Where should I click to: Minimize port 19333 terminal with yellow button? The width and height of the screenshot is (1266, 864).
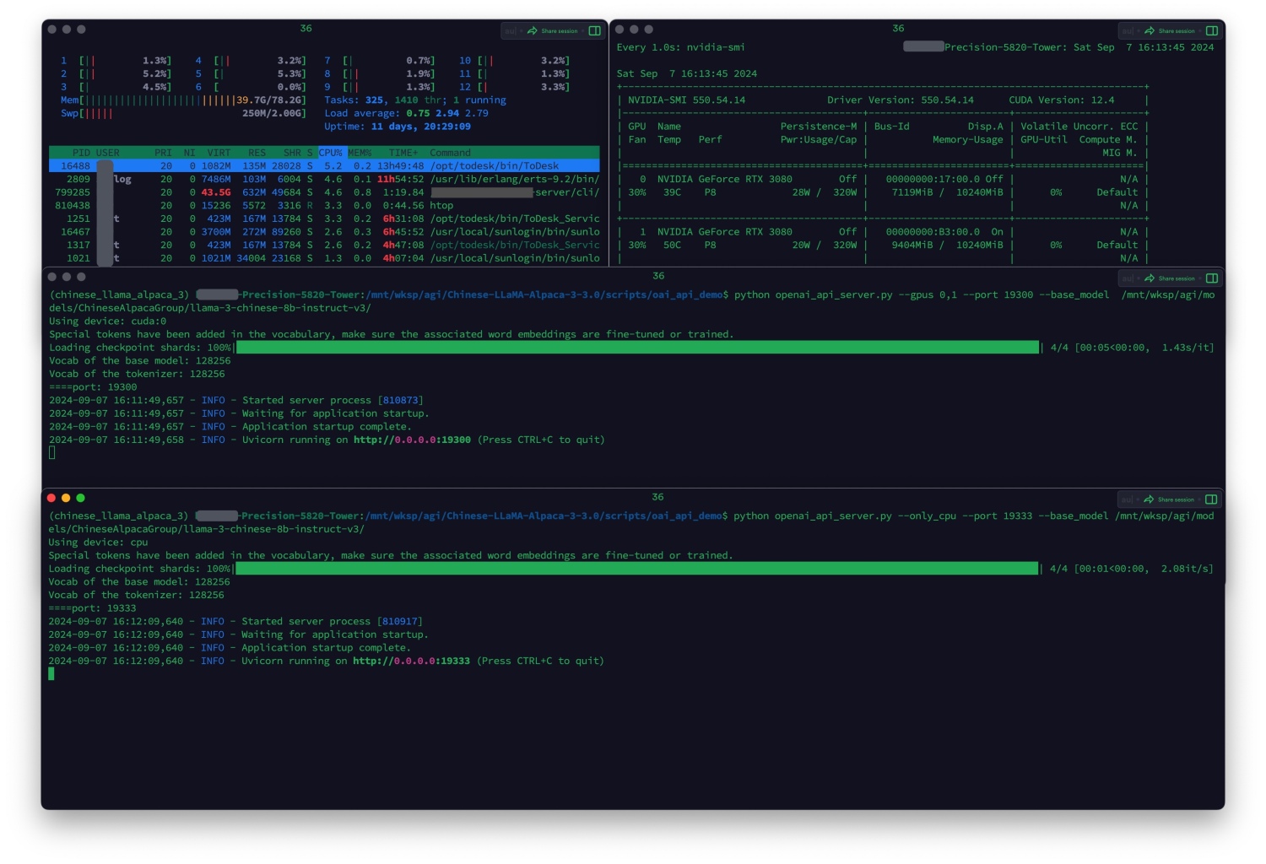click(66, 498)
